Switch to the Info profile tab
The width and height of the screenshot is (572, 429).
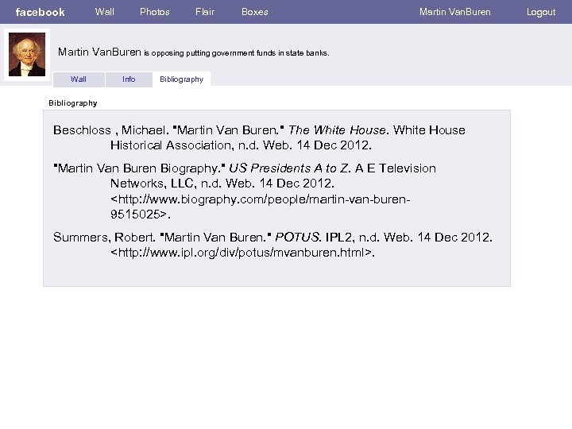[129, 79]
